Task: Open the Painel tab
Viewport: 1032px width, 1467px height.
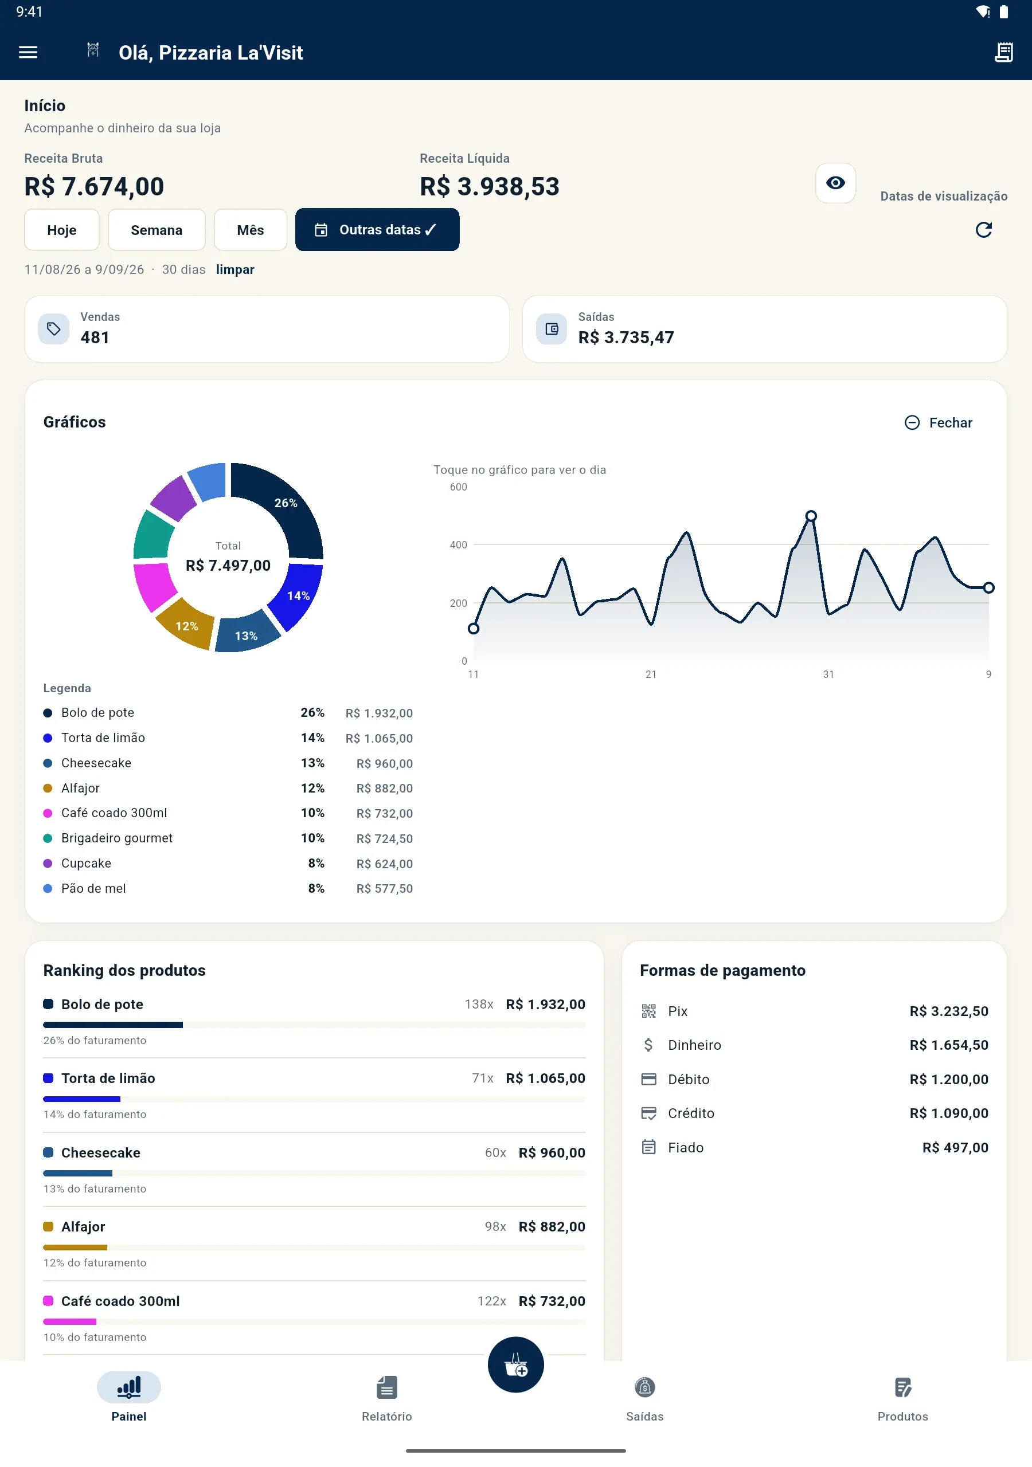Action: tap(129, 1396)
